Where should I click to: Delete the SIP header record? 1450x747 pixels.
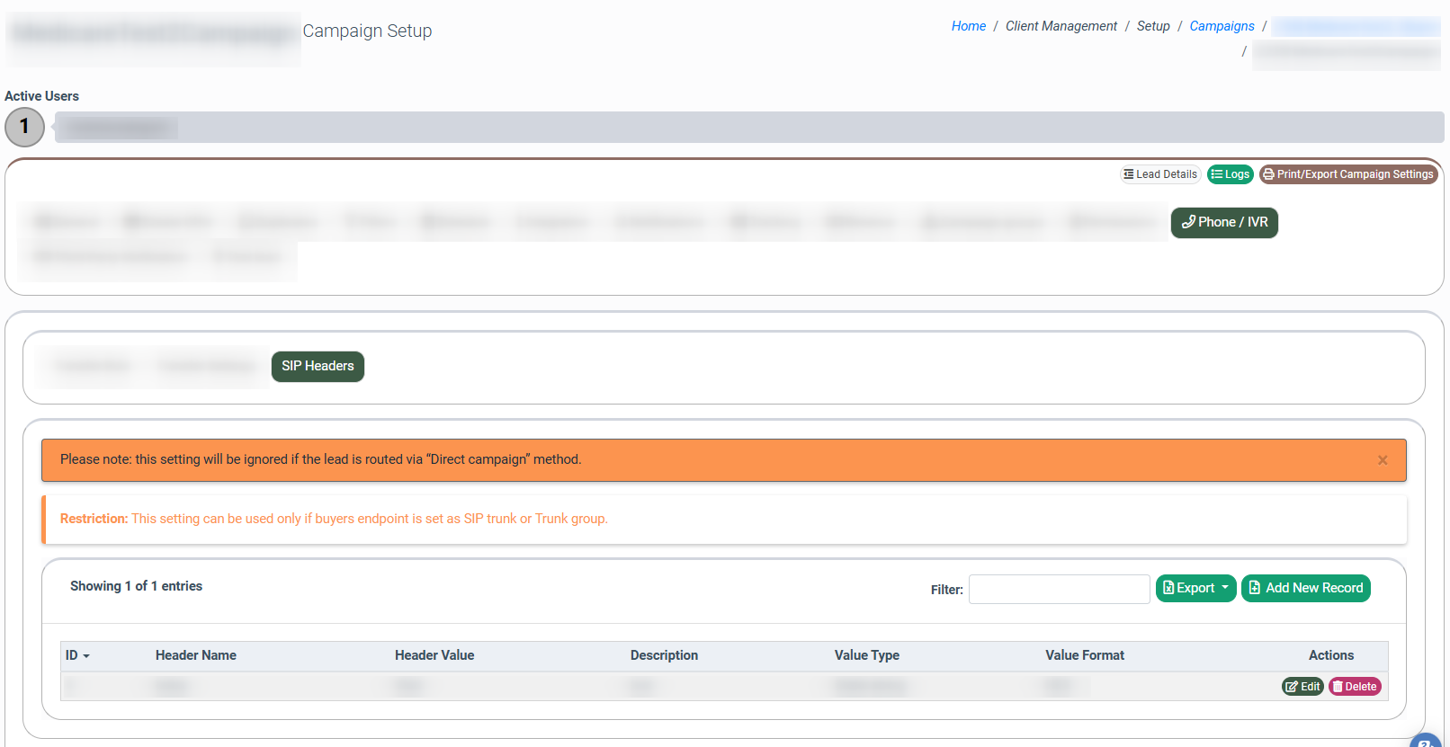point(1354,687)
